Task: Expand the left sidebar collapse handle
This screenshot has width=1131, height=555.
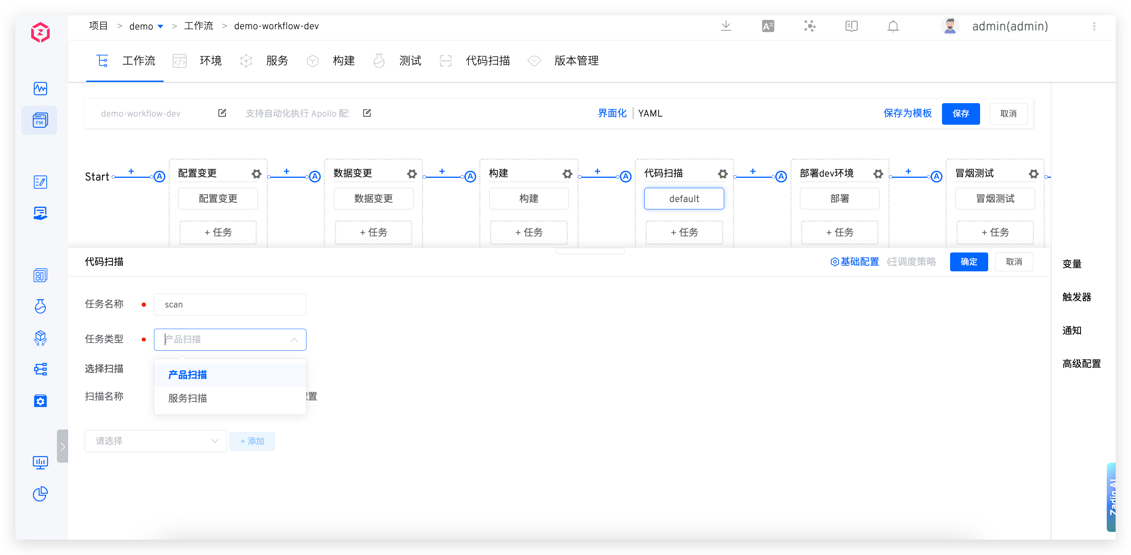Action: (x=63, y=446)
